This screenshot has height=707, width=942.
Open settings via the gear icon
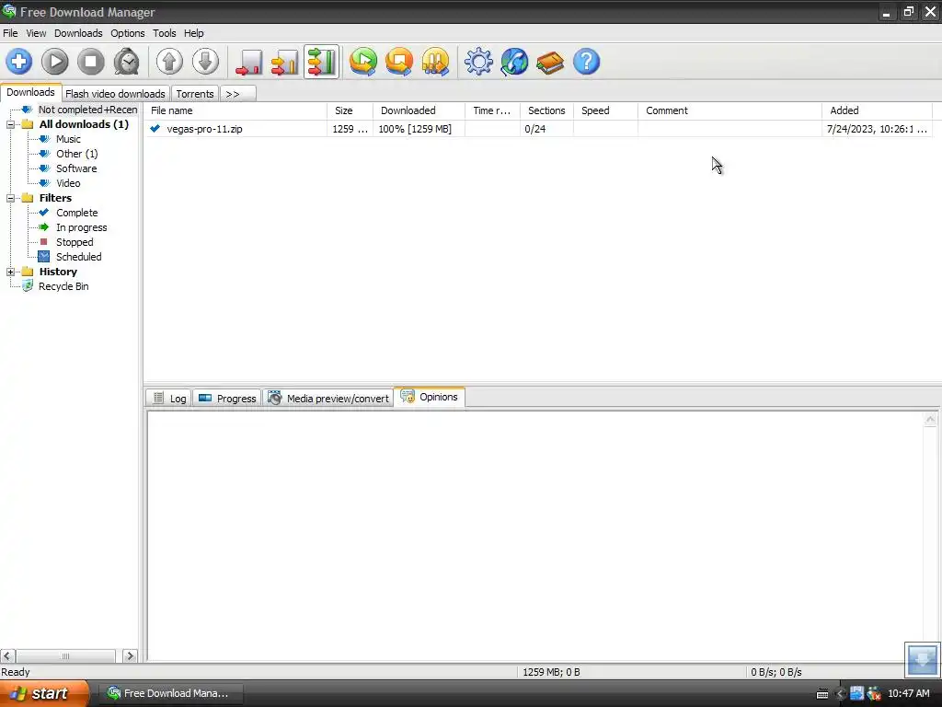coord(478,62)
